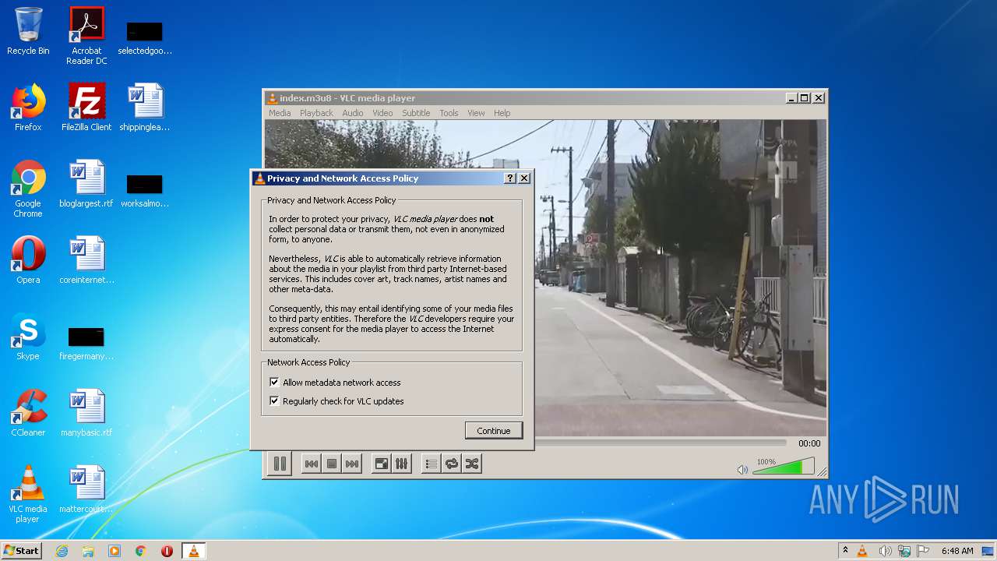Pause playback in VLC
Image resolution: width=997 pixels, height=561 pixels.
click(x=280, y=464)
